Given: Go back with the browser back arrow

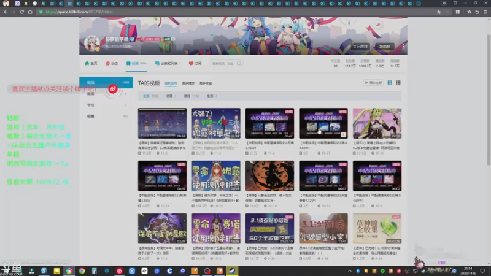Looking at the screenshot, I should [6, 12].
